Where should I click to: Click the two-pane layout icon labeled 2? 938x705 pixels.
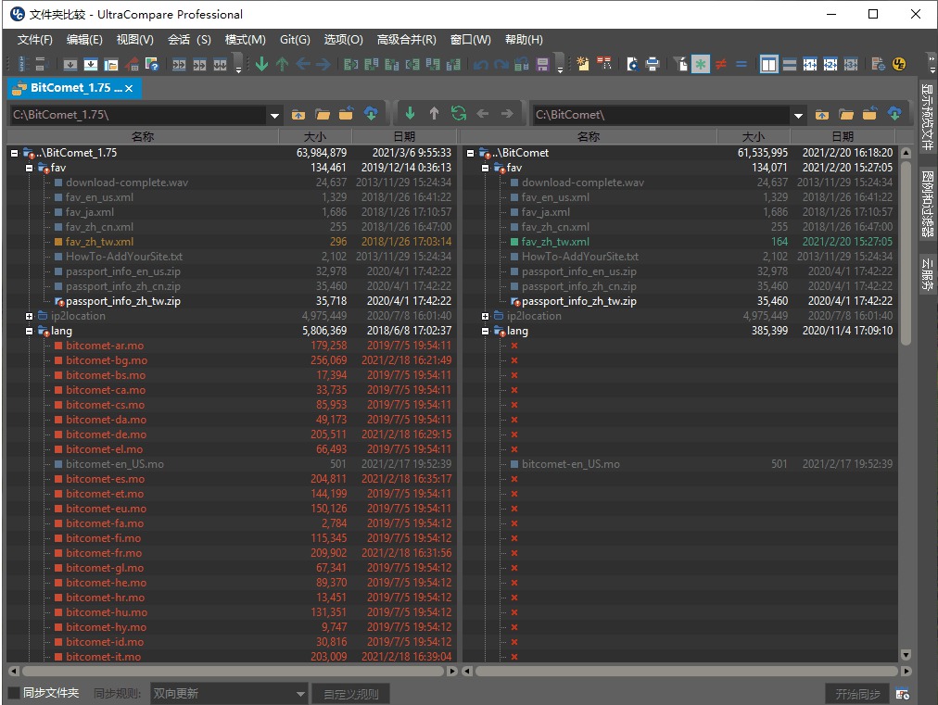click(x=830, y=64)
